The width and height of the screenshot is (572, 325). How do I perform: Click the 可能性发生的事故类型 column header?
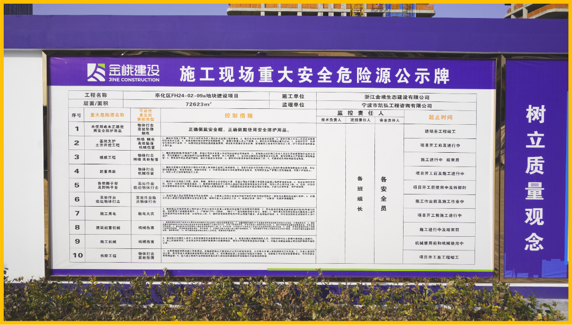146,115
